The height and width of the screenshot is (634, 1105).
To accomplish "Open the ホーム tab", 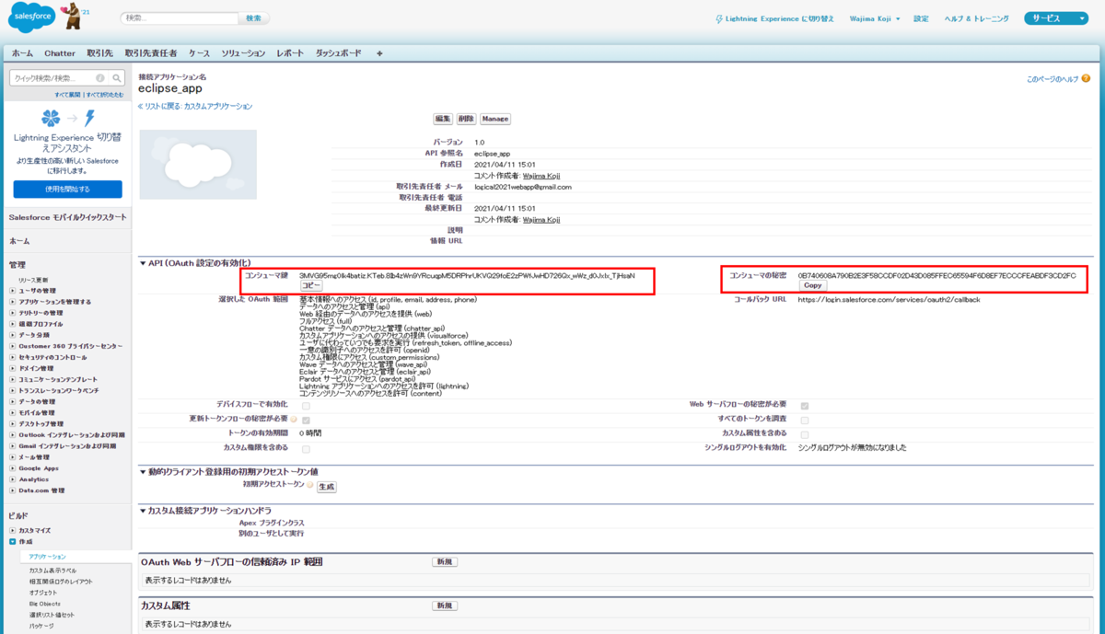I will pos(22,53).
